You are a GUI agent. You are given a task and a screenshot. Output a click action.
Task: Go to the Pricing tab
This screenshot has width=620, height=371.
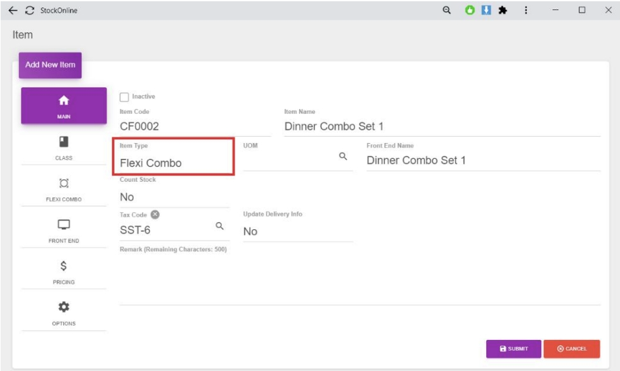[x=63, y=272]
